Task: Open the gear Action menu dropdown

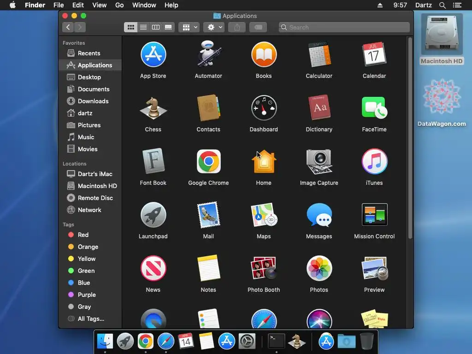Action: 214,27
